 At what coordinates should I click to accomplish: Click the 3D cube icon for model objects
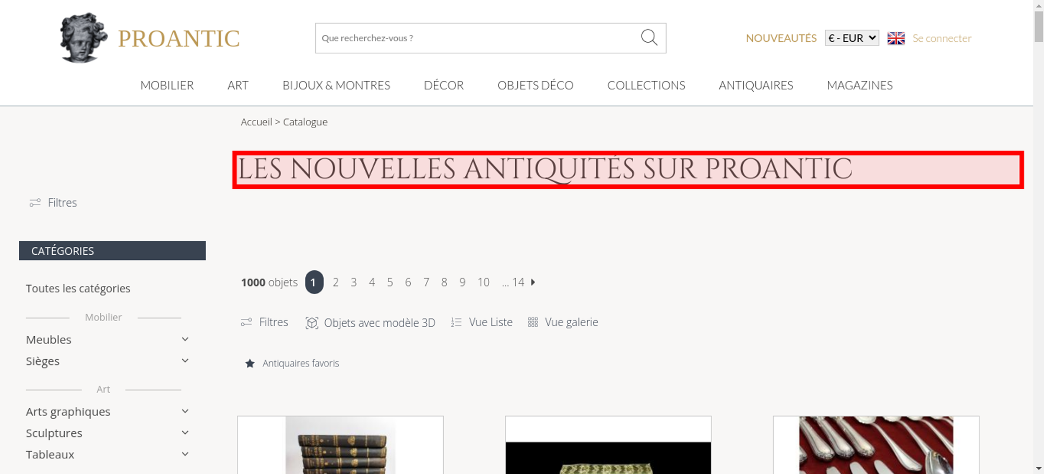click(x=312, y=323)
